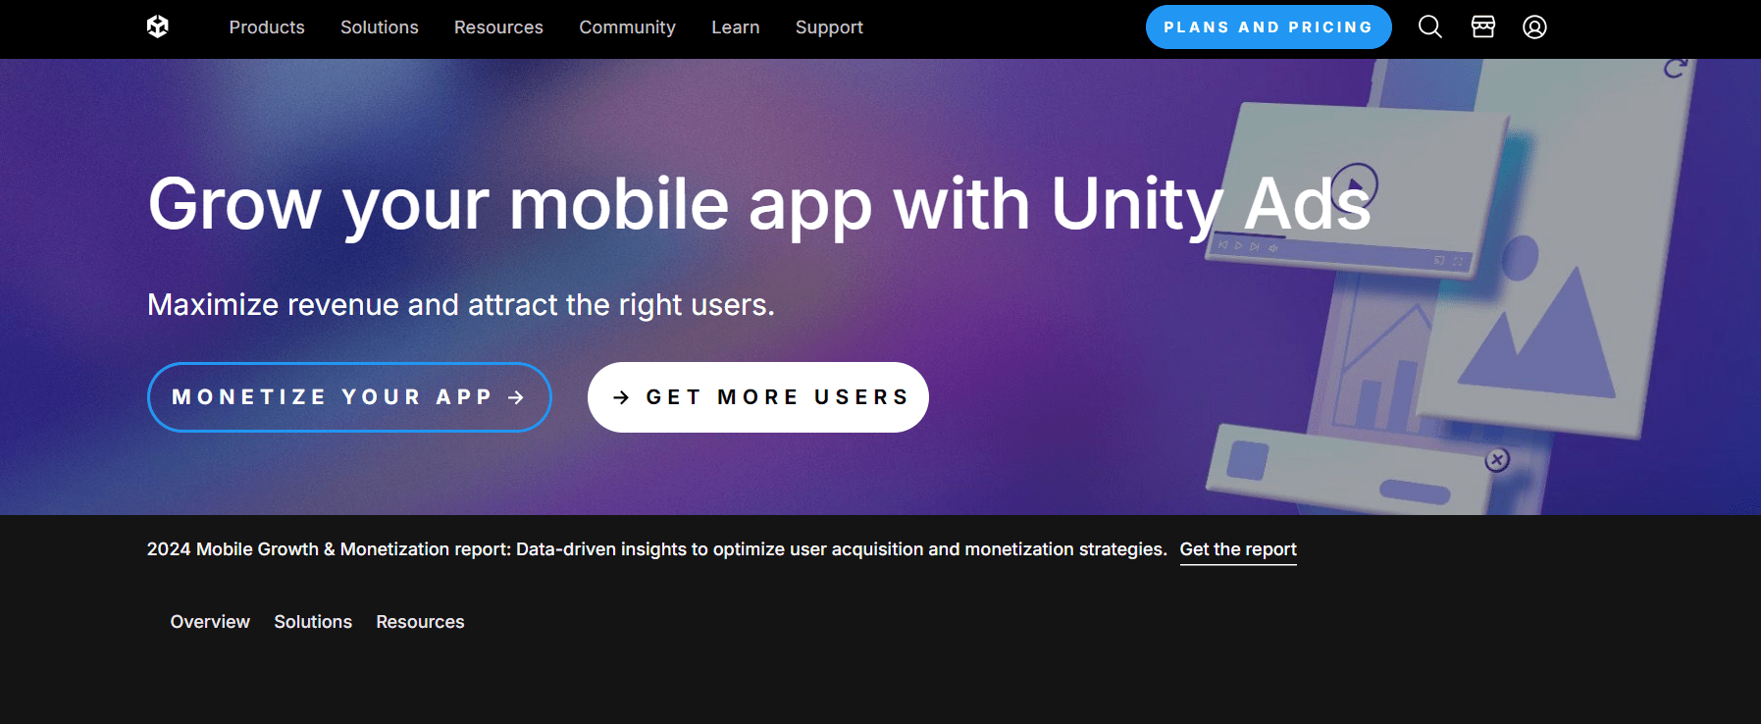This screenshot has width=1761, height=724.
Task: Click the play icon in hero illustration
Action: point(1356,184)
